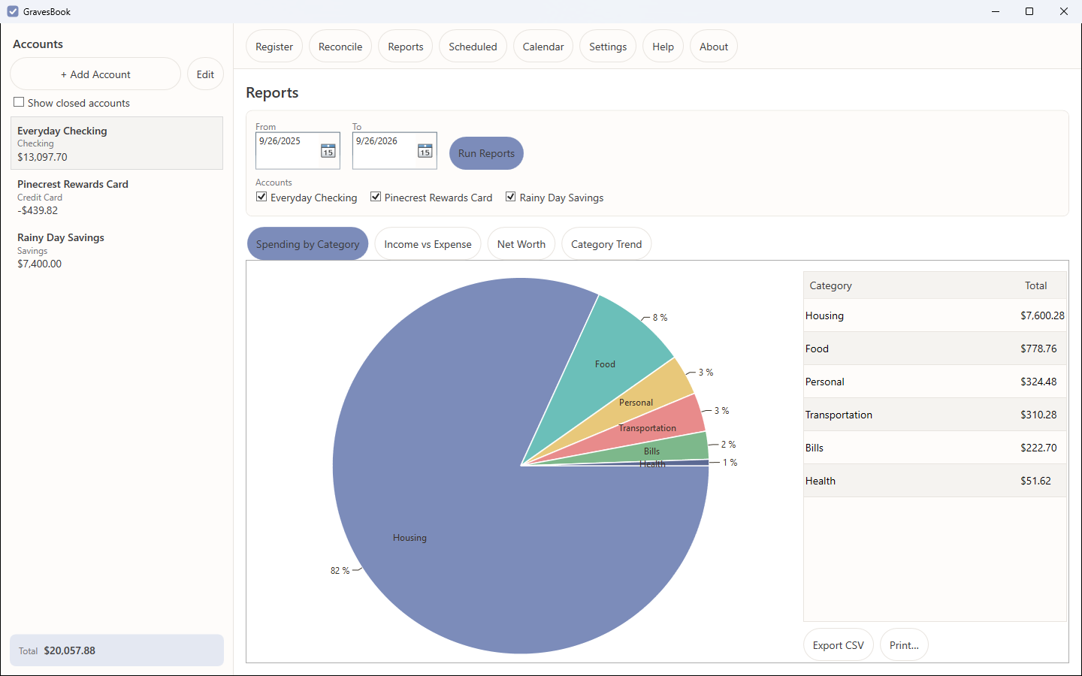Switch to Income vs Expense tab
This screenshot has width=1082, height=676.
[428, 244]
